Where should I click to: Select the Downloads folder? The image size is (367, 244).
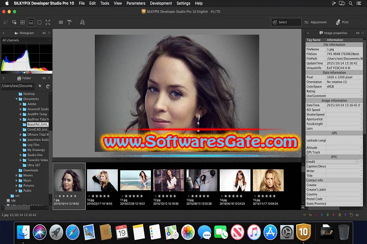click(31, 170)
